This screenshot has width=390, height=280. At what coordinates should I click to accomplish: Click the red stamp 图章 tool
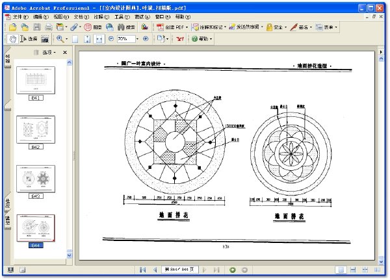93,27
